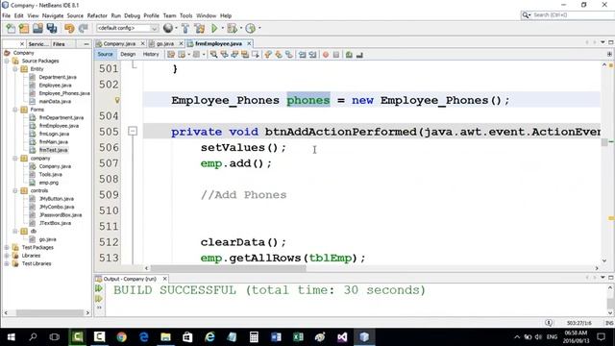Collapse the Source Packages node

tap(7, 61)
